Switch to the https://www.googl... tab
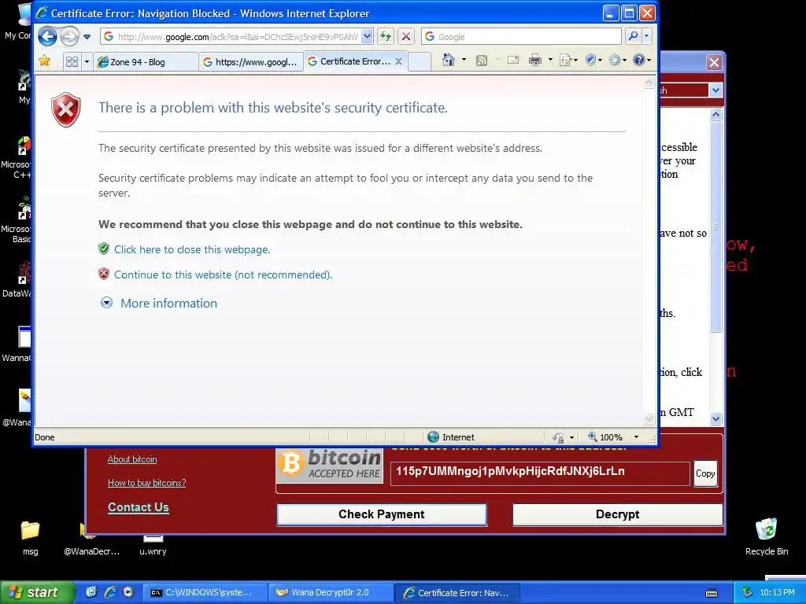 coord(250,62)
